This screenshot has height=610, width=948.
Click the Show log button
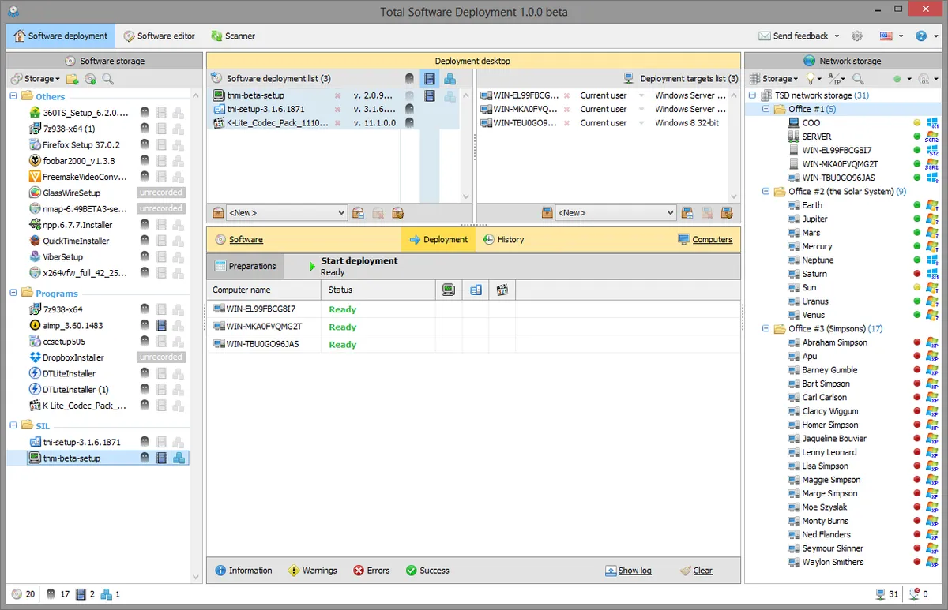(x=628, y=570)
